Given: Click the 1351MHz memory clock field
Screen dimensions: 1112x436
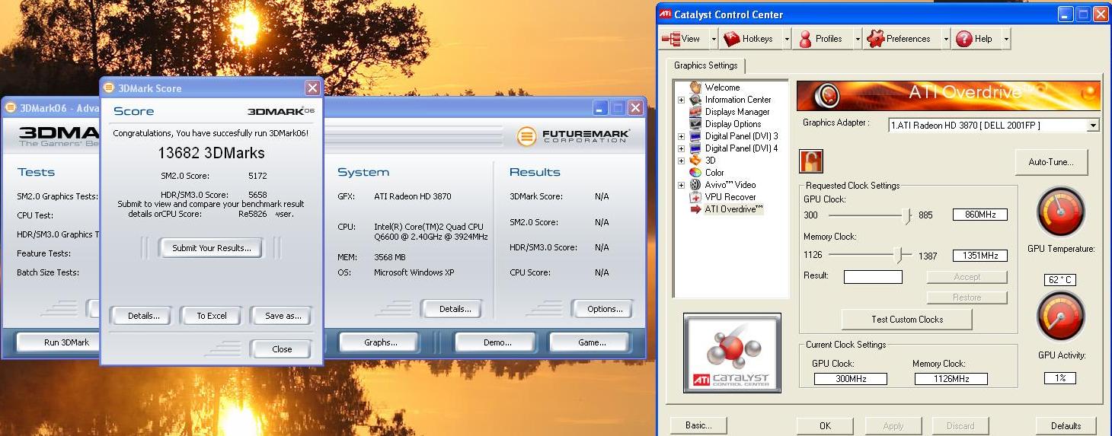Looking at the screenshot, I should 980,256.
